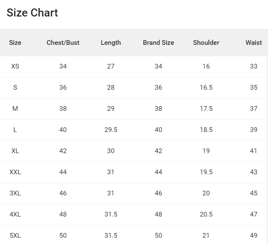Select the 5XL size row label
Image resolution: width=268 pixels, height=244 pixels.
(x=15, y=236)
